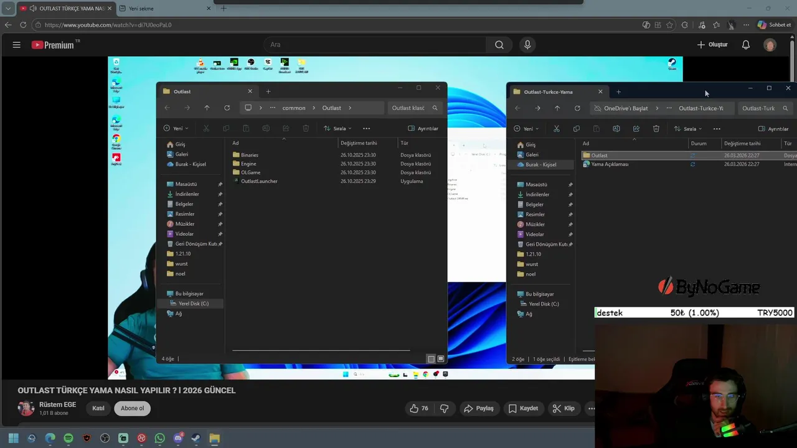Image resolution: width=797 pixels, height=448 pixels.
Task: Sort by Ad column header in Outlast-Turkce-Yama
Action: click(586, 144)
